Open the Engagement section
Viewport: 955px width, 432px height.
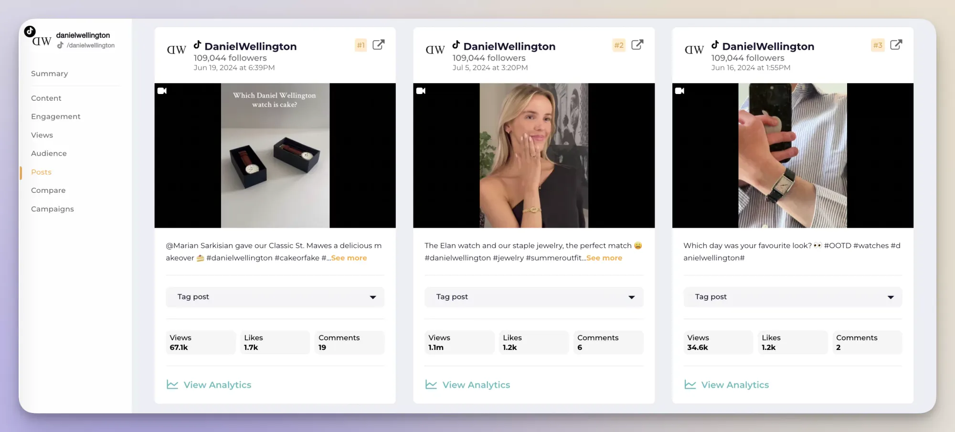pyautogui.click(x=56, y=116)
